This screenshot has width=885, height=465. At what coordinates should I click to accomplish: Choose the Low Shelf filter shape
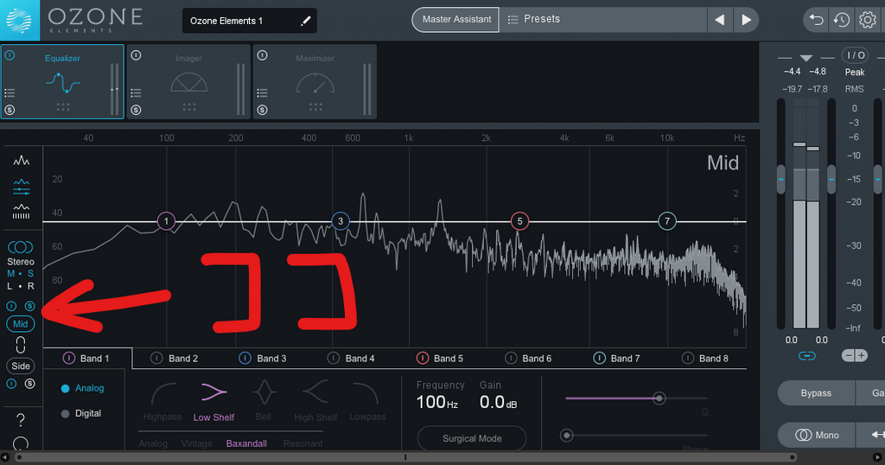point(213,401)
